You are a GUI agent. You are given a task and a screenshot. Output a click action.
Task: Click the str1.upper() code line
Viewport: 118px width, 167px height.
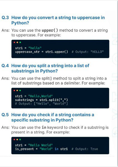tap(41, 52)
